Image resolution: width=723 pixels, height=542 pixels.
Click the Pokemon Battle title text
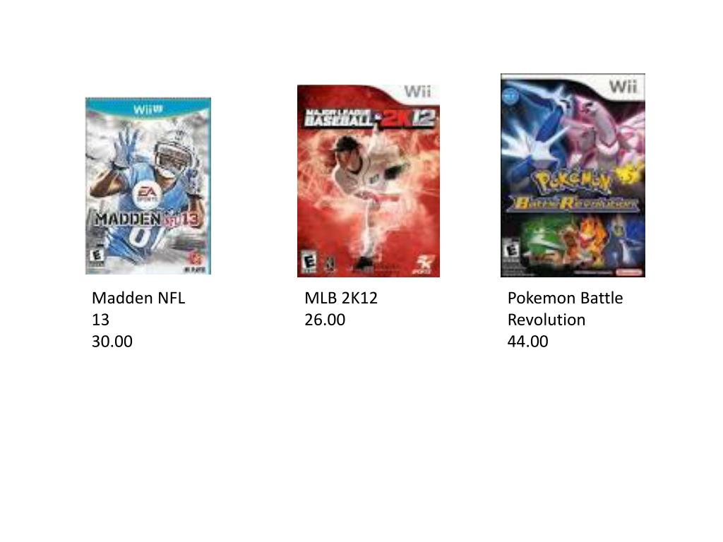click(x=565, y=298)
